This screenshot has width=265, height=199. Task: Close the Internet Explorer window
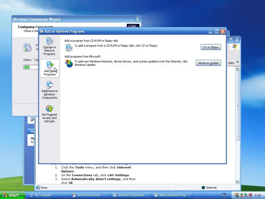(237, 40)
